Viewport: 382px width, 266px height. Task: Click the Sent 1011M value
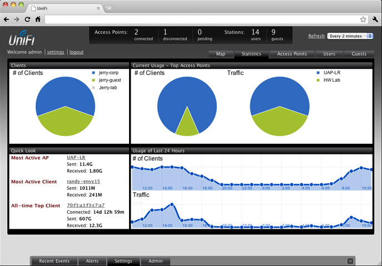click(x=87, y=188)
